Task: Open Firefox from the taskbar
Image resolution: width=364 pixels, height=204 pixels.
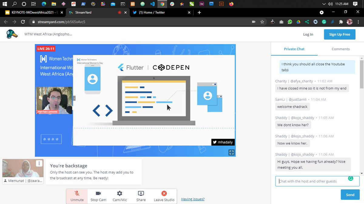Action: point(231,4)
